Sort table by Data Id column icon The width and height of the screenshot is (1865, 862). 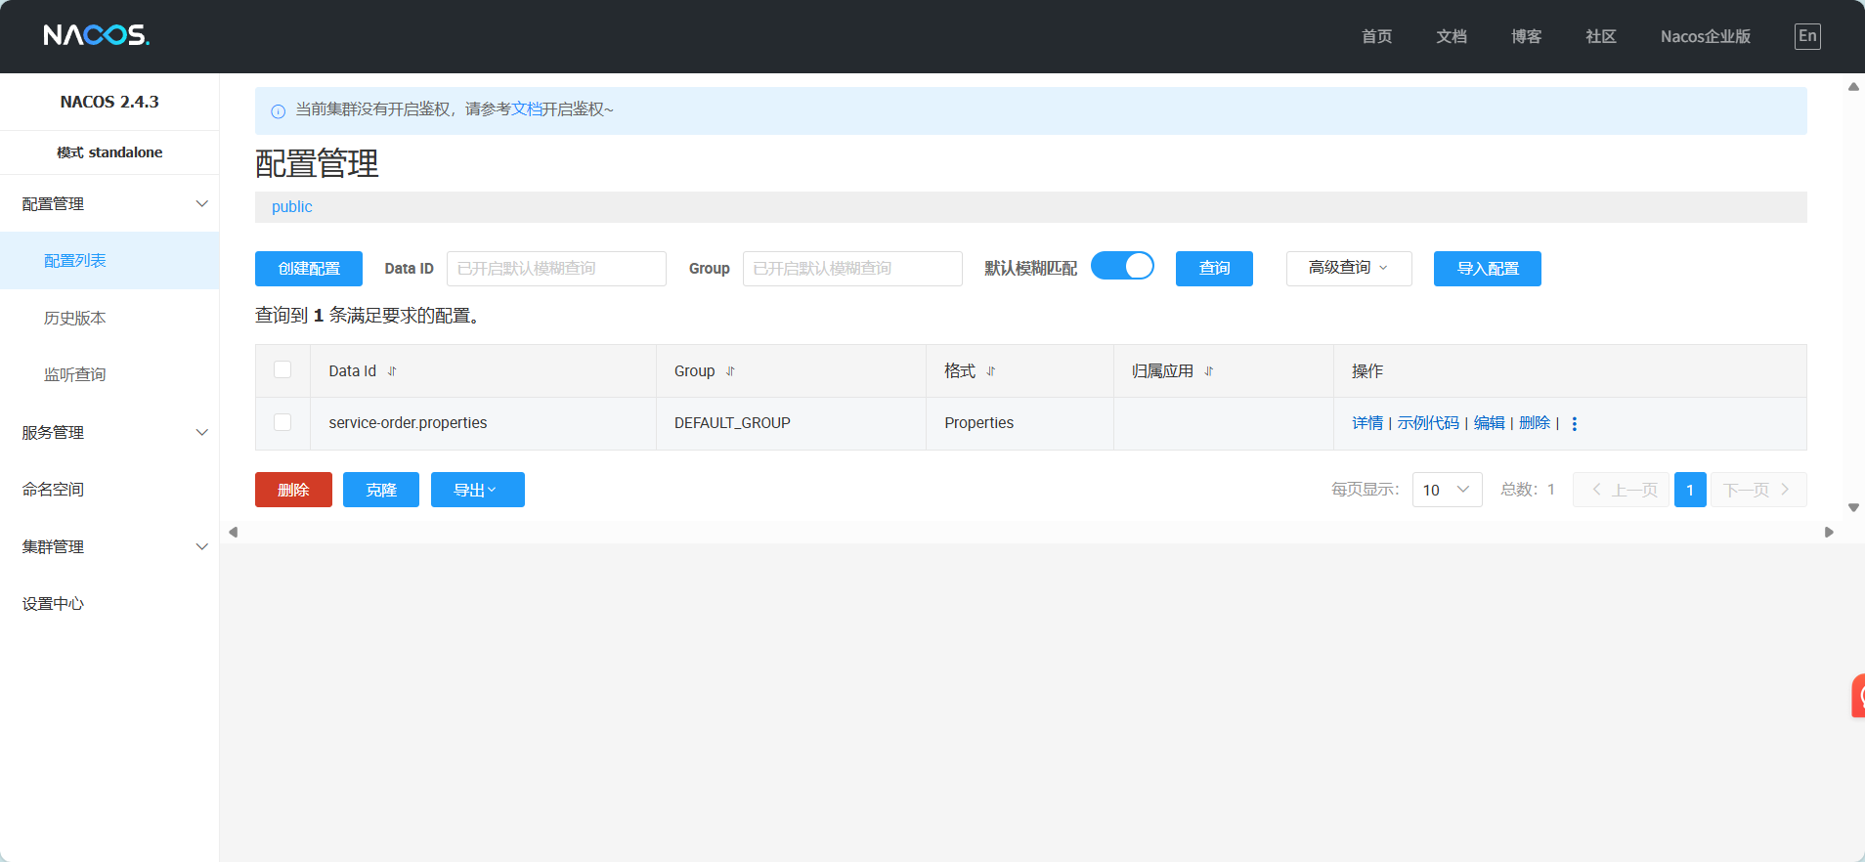click(x=392, y=371)
